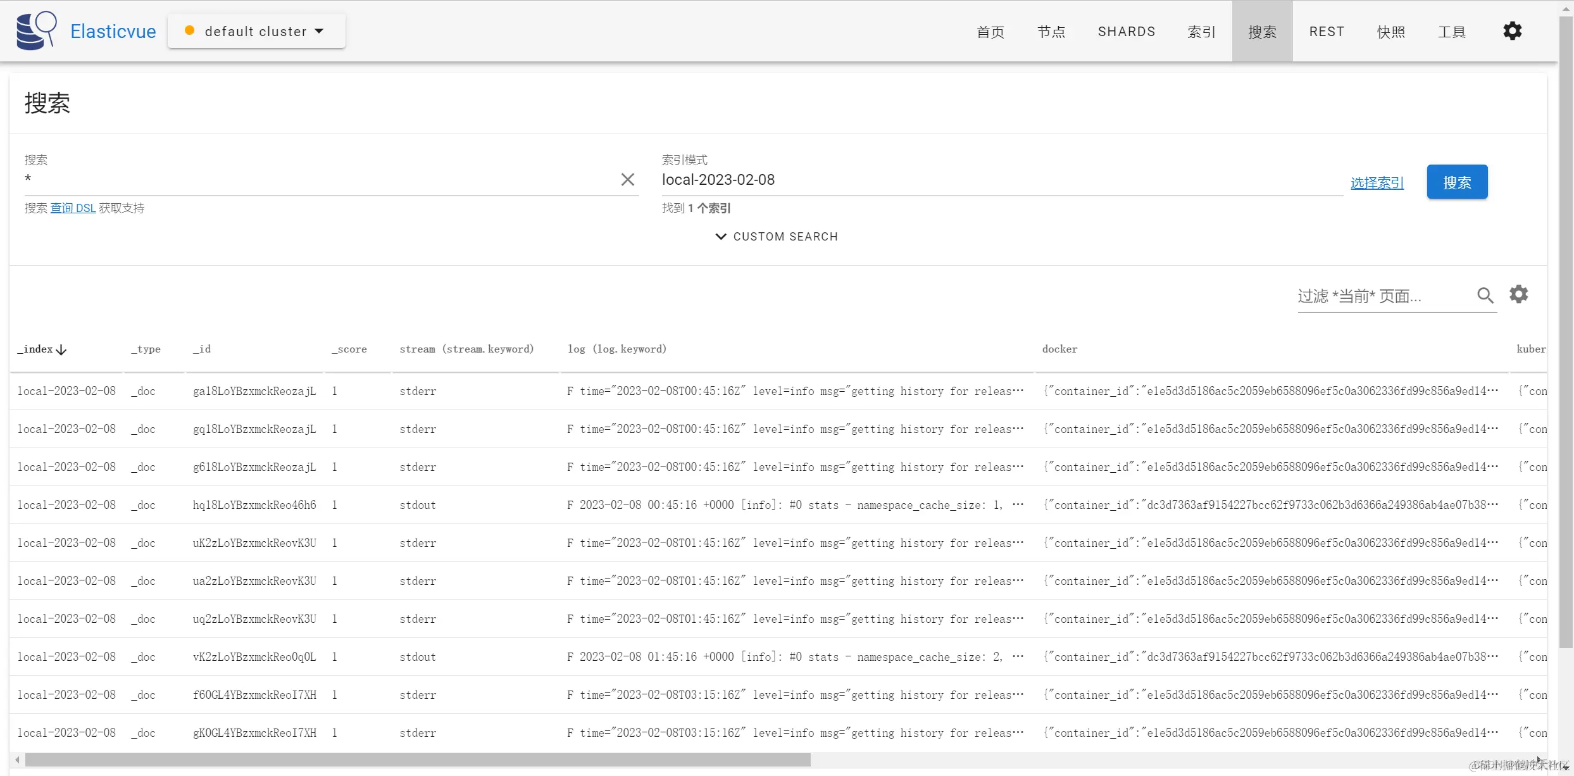
Task: Click the blue 搜索 search button
Action: coord(1456,182)
